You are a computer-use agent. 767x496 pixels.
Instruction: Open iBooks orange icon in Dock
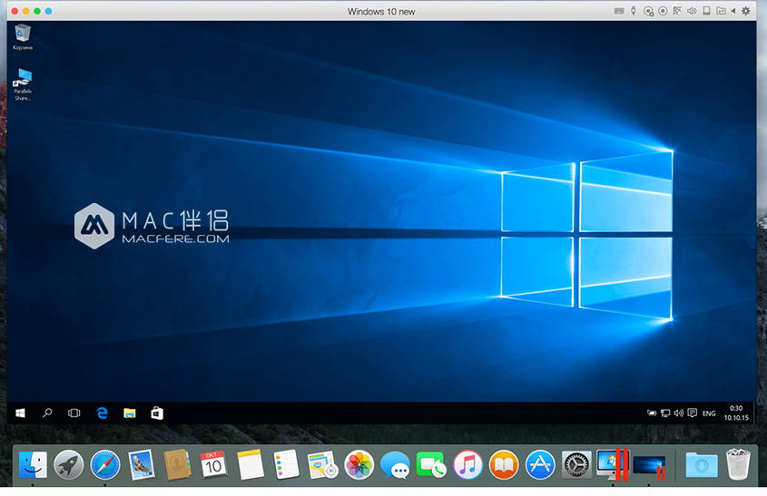coord(504,465)
